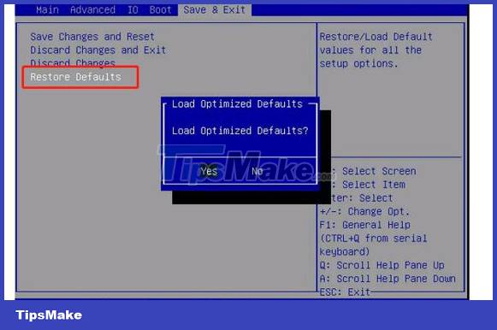The width and height of the screenshot is (497, 330).
Task: Click the 'F1: General Help' line
Action: pos(364,225)
